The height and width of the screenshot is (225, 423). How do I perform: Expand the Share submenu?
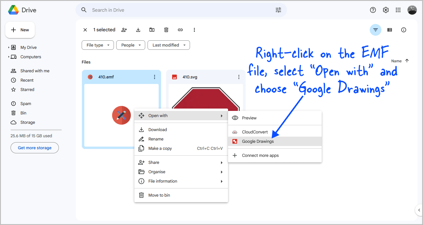pyautogui.click(x=181, y=162)
